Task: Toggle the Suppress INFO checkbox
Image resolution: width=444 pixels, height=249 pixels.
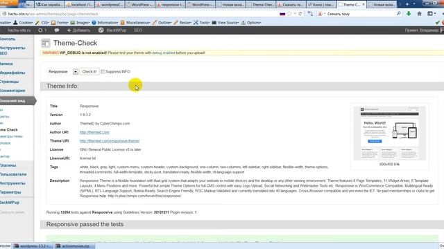Action: click(103, 72)
